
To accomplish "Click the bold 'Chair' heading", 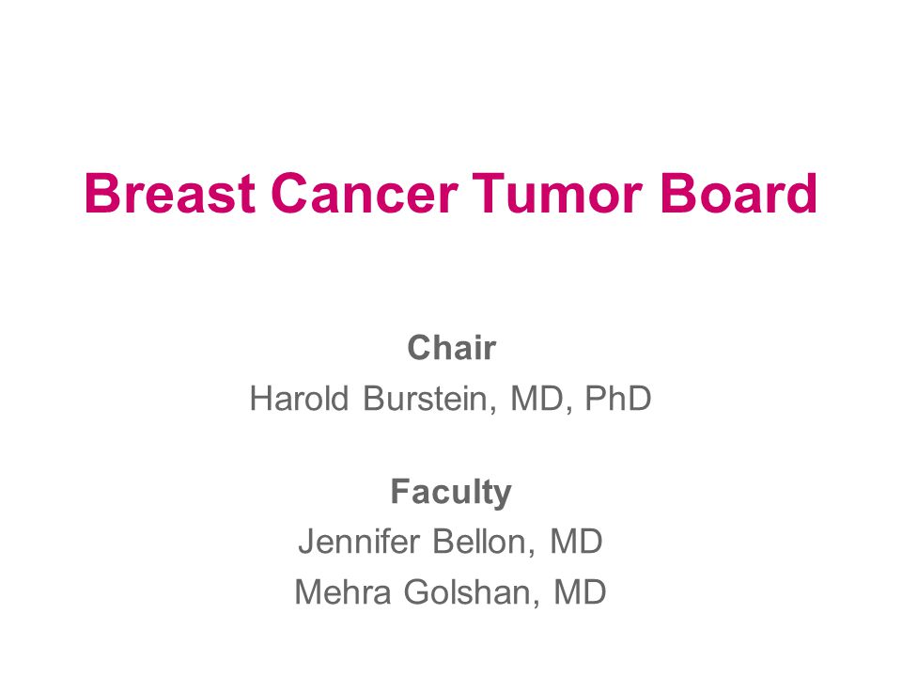I will tap(452, 348).
